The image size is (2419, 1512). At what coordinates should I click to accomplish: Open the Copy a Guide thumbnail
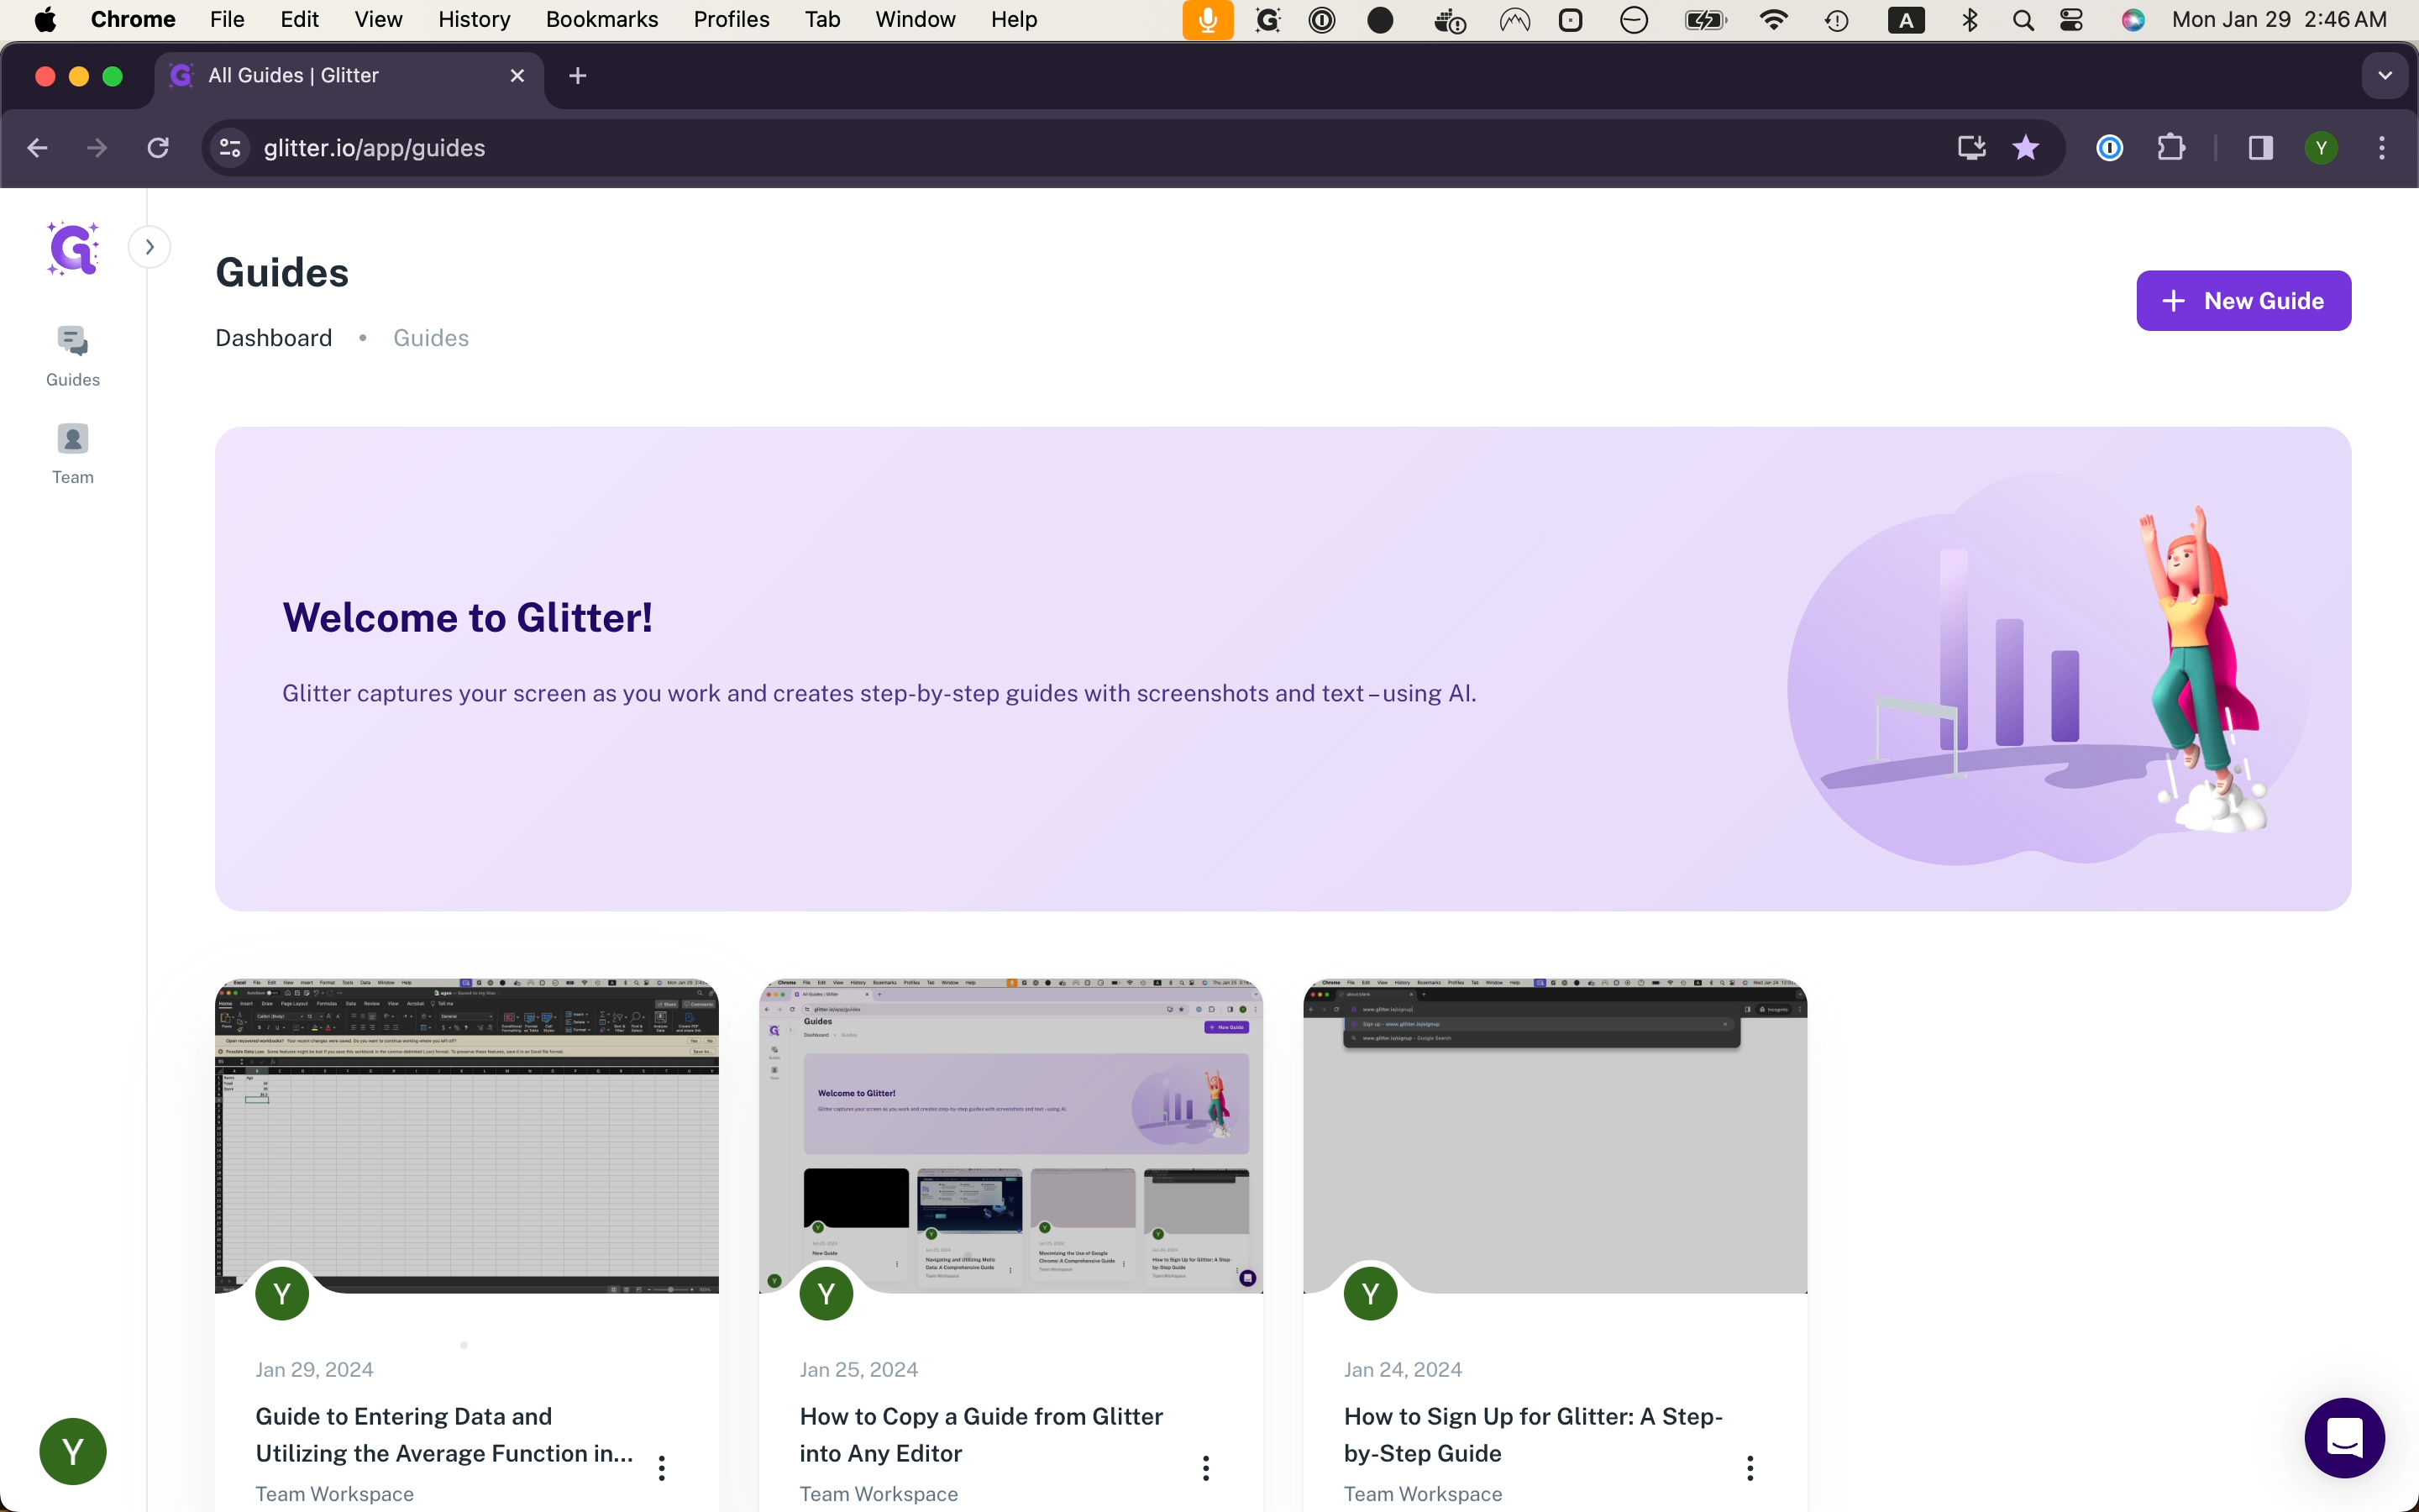[x=1010, y=1135]
